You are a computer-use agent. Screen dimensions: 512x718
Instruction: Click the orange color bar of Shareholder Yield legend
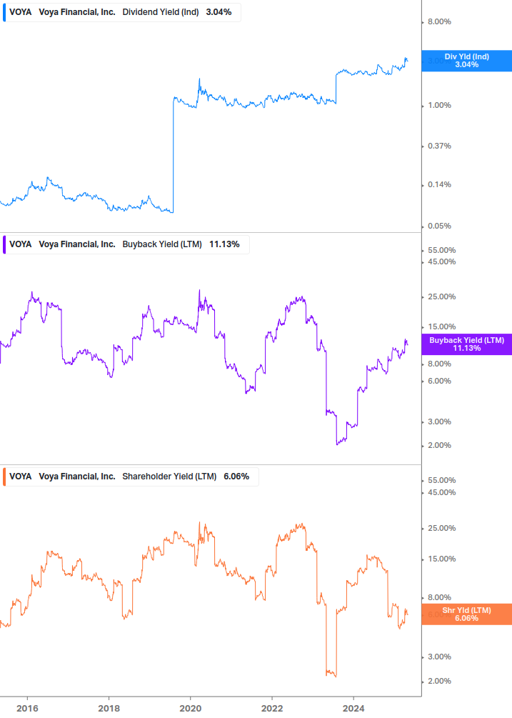[4, 477]
